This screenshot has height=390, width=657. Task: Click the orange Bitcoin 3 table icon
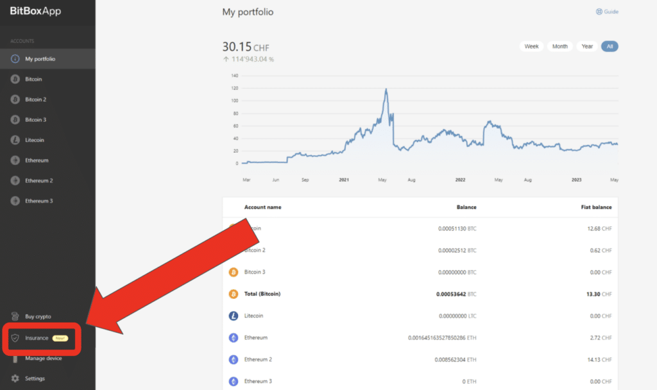[x=234, y=272]
